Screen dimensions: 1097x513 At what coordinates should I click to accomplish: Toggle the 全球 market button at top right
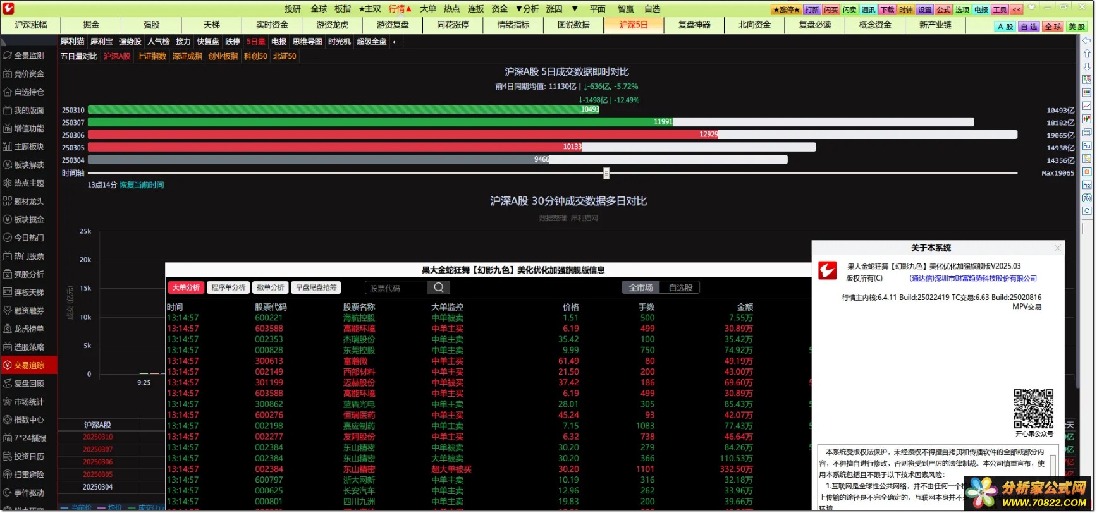pyautogui.click(x=1053, y=27)
